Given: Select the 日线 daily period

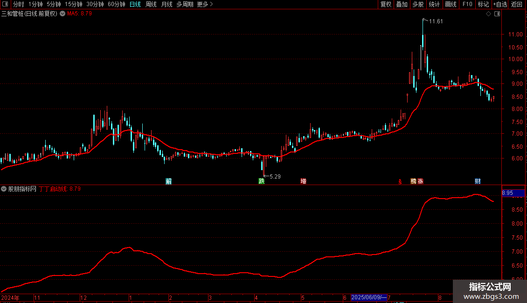Looking at the screenshot, I should tap(135, 4).
